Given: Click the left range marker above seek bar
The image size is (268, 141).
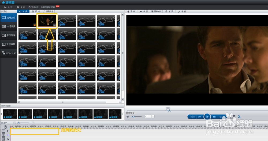Looking at the screenshot, I should [x=167, y=108].
